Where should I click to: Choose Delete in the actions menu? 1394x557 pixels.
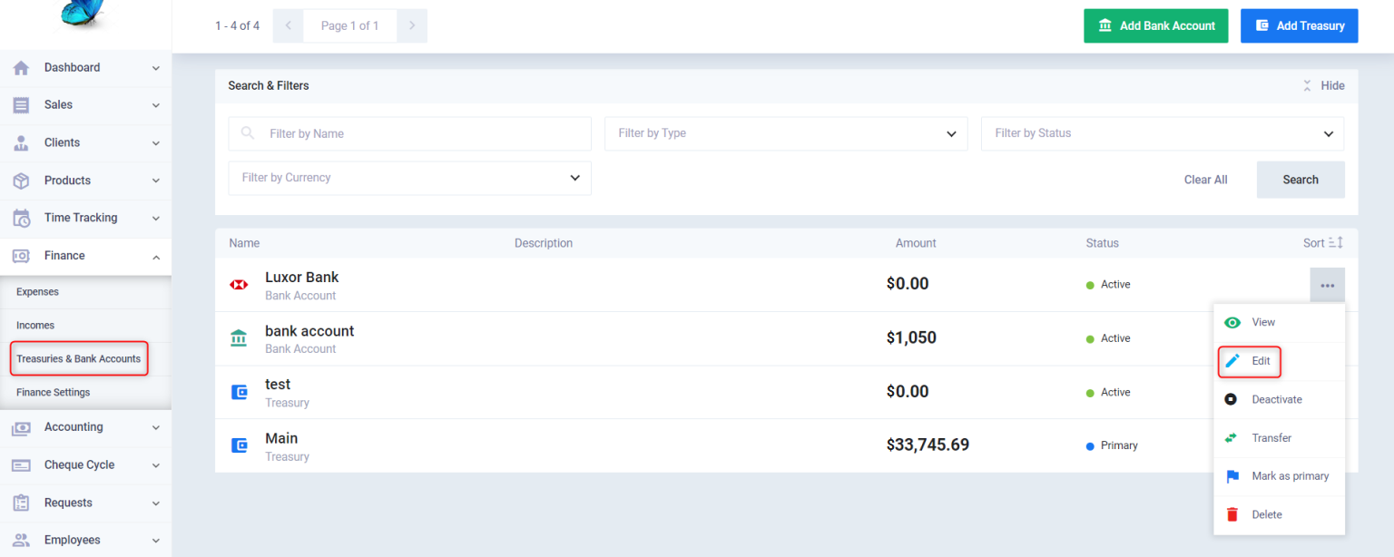[x=1279, y=514]
